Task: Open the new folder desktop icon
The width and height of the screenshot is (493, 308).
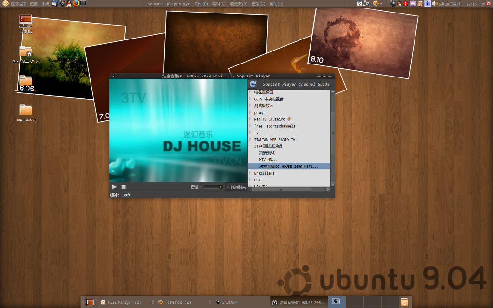Action: click(26, 113)
